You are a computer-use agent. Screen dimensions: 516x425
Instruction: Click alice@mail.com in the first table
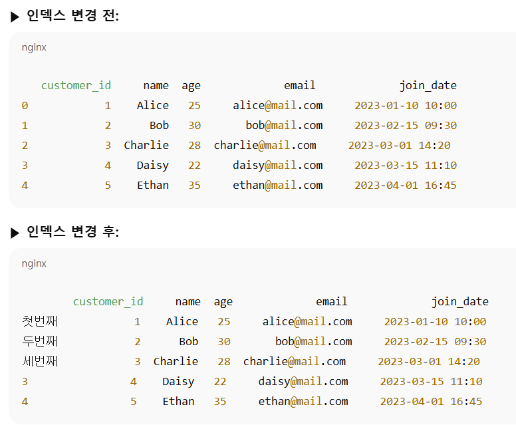(x=278, y=105)
